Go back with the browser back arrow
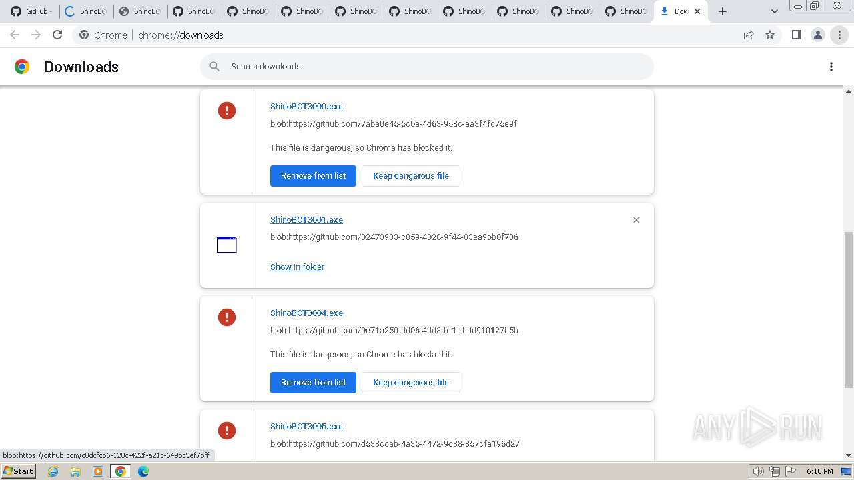 pos(15,35)
